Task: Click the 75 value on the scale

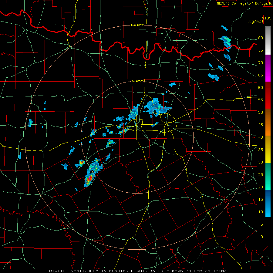Action: pos(261,50)
